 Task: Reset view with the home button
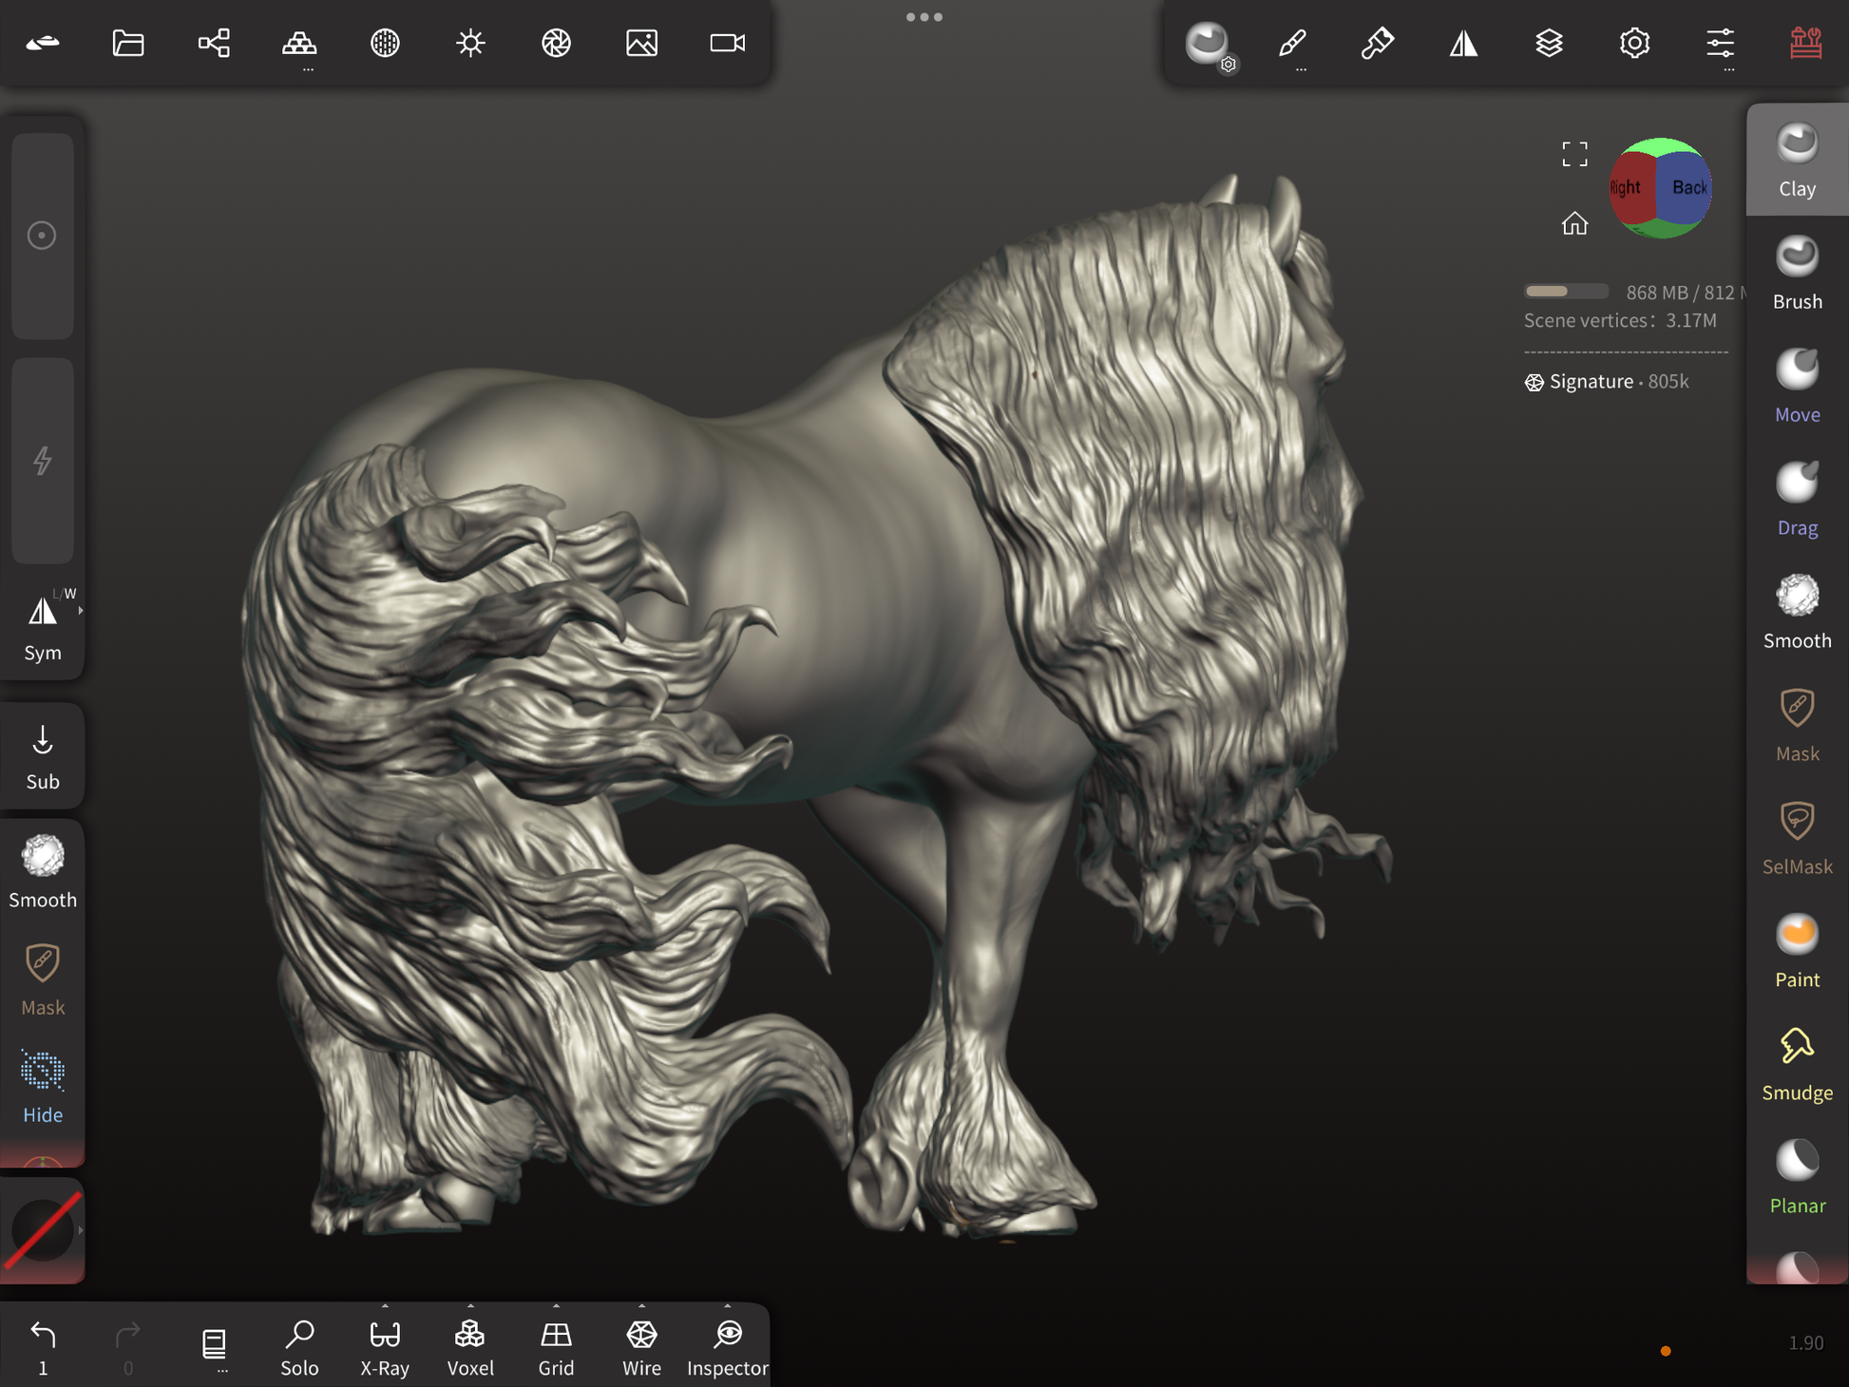(x=1574, y=223)
